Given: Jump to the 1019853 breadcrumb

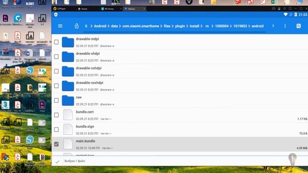Looking at the screenshot, I should pyautogui.click(x=240, y=26).
